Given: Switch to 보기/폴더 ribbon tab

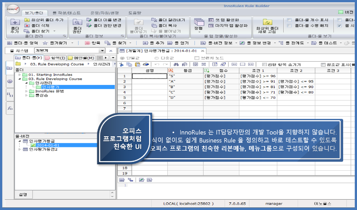Looking at the screenshot, I should coord(34,13).
